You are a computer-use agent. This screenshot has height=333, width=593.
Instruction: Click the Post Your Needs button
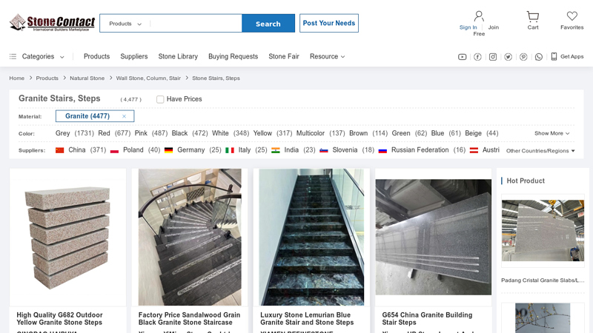click(328, 23)
